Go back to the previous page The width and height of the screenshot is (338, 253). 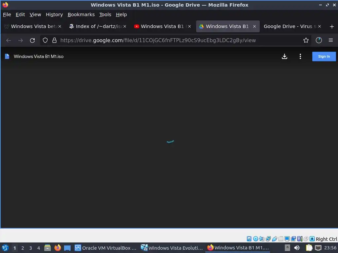click(x=8, y=40)
